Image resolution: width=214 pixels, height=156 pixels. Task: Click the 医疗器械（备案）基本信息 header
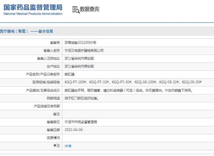pyautogui.click(x=26, y=31)
